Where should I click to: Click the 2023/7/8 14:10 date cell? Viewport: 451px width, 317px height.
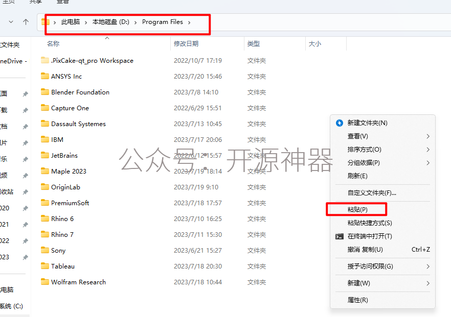(196, 92)
